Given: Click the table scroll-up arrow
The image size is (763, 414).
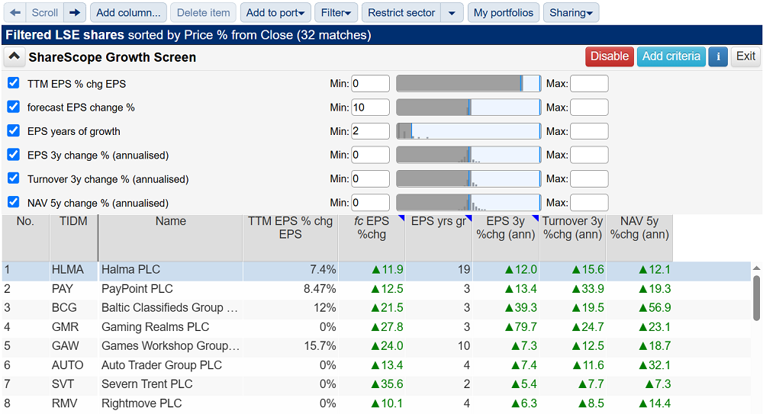Looking at the screenshot, I should point(756,268).
